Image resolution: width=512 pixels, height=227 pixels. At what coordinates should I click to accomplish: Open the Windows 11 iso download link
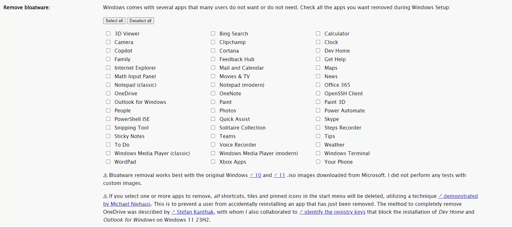point(279,175)
